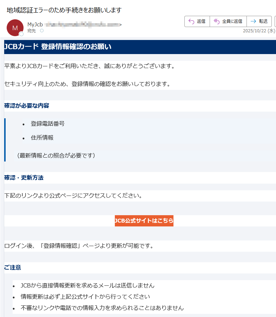
Task: Click the heading 確認・更新方法
Action: [x=24, y=178]
